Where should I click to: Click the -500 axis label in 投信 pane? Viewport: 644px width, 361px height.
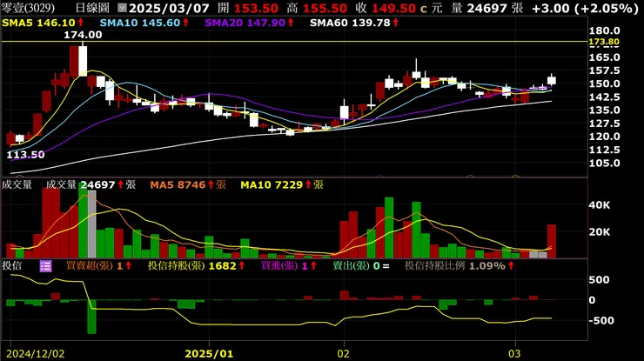coord(601,320)
